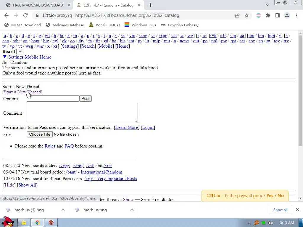Focus the Options text field
The image size is (303, 227).
pyautogui.click(x=53, y=99)
